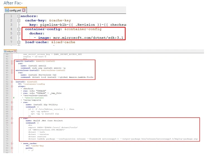209x157 pixels.
Task: Click the "steps:" line on row 53
Action: coord(22,86)
